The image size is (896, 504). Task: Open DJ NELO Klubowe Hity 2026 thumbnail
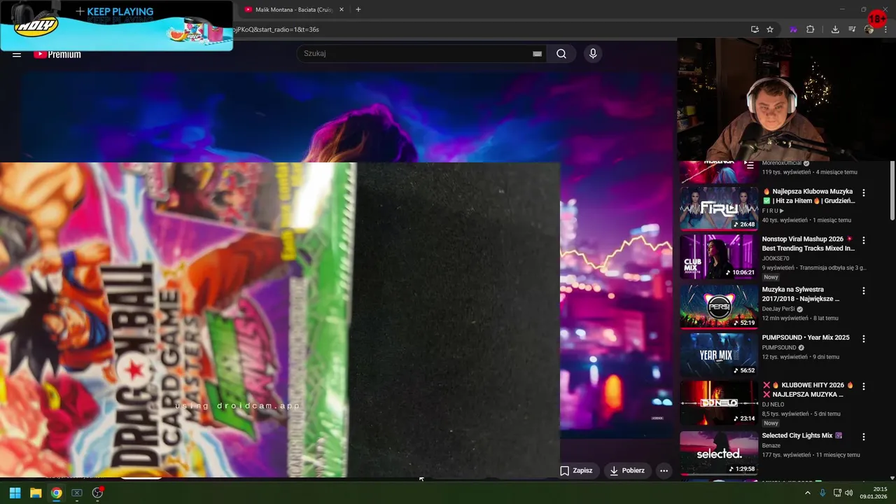(x=719, y=402)
